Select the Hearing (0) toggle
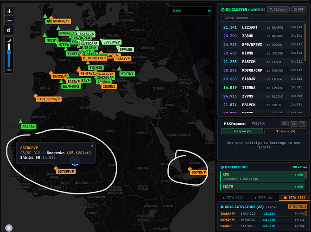This screenshot has width=311, height=232. point(286,131)
